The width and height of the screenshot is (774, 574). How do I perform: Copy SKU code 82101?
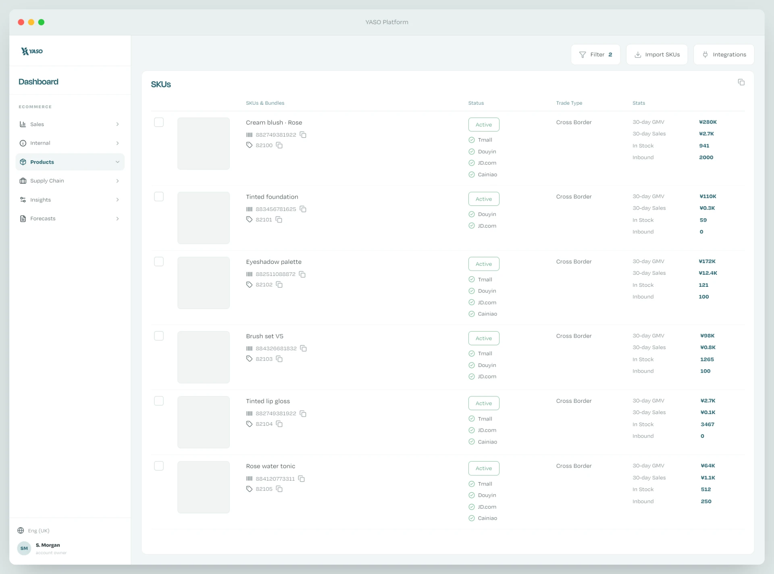[279, 220]
